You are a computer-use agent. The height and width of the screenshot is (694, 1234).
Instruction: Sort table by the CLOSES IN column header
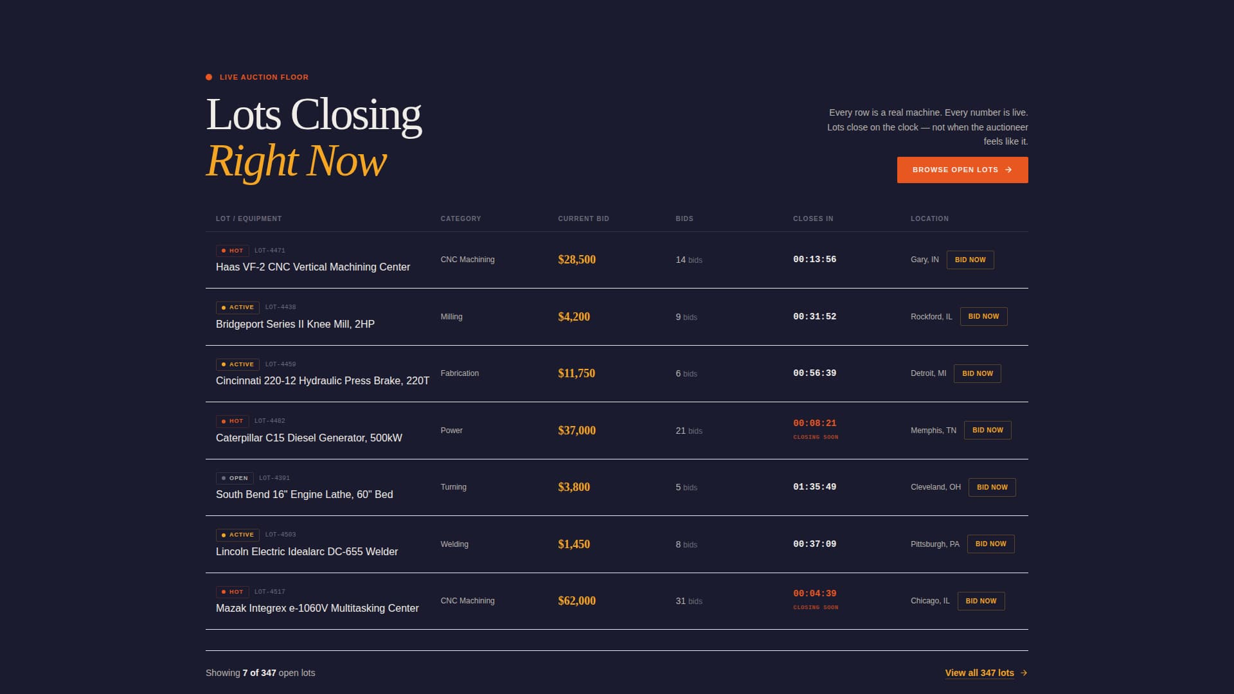coord(813,218)
